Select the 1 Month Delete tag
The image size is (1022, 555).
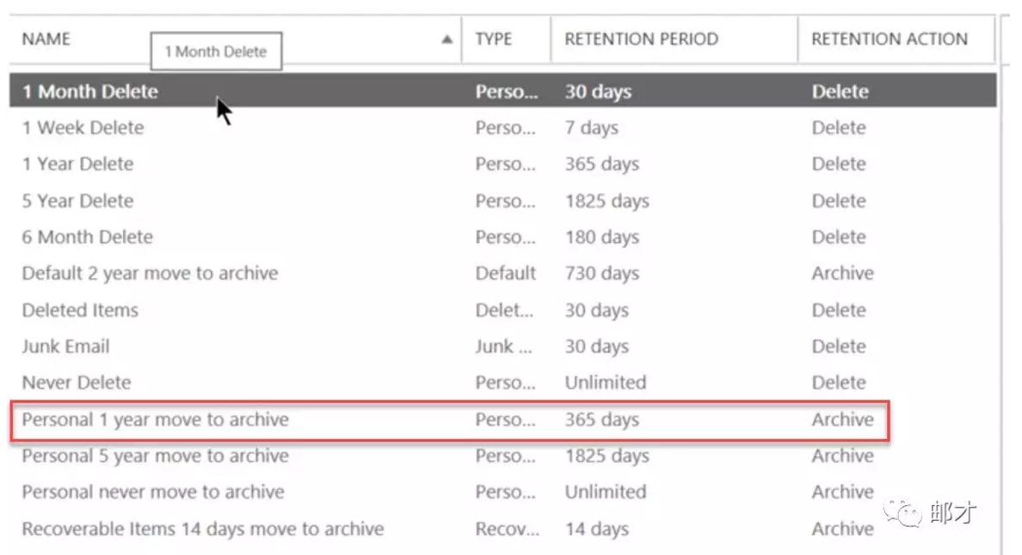pos(90,91)
